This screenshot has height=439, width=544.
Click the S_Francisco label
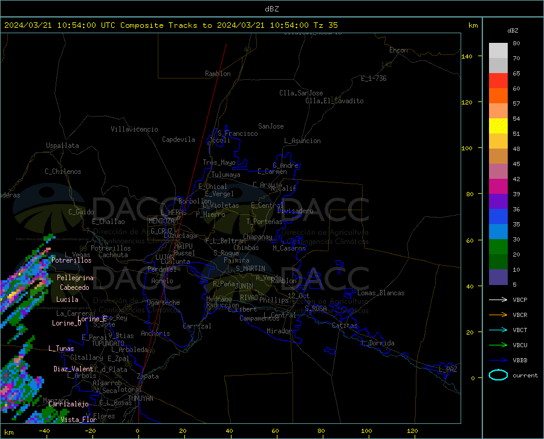pyautogui.click(x=238, y=133)
